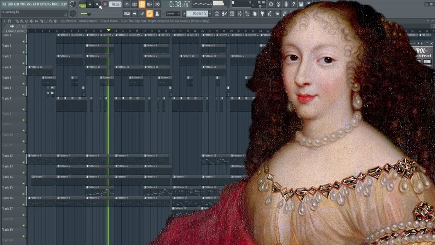The height and width of the screenshot is (245, 435).
Task: Toggle step editing mode icon
Action: tap(142, 14)
